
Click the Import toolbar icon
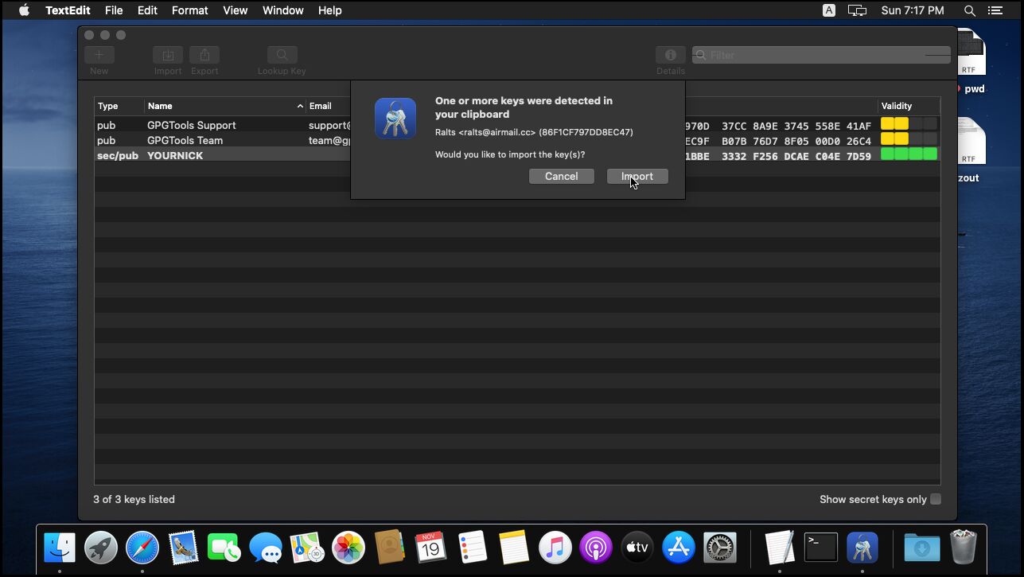(168, 55)
